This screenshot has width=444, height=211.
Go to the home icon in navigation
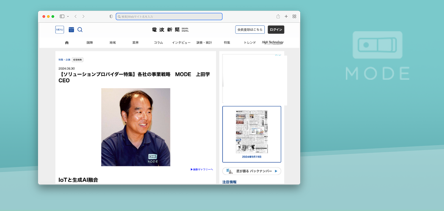point(67,43)
